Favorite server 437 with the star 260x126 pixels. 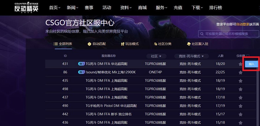pyautogui.click(x=240, y=98)
